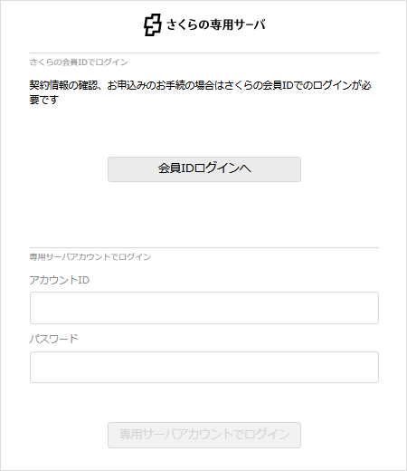Click the Sakura logo icon
The image size is (407, 471).
click(153, 24)
